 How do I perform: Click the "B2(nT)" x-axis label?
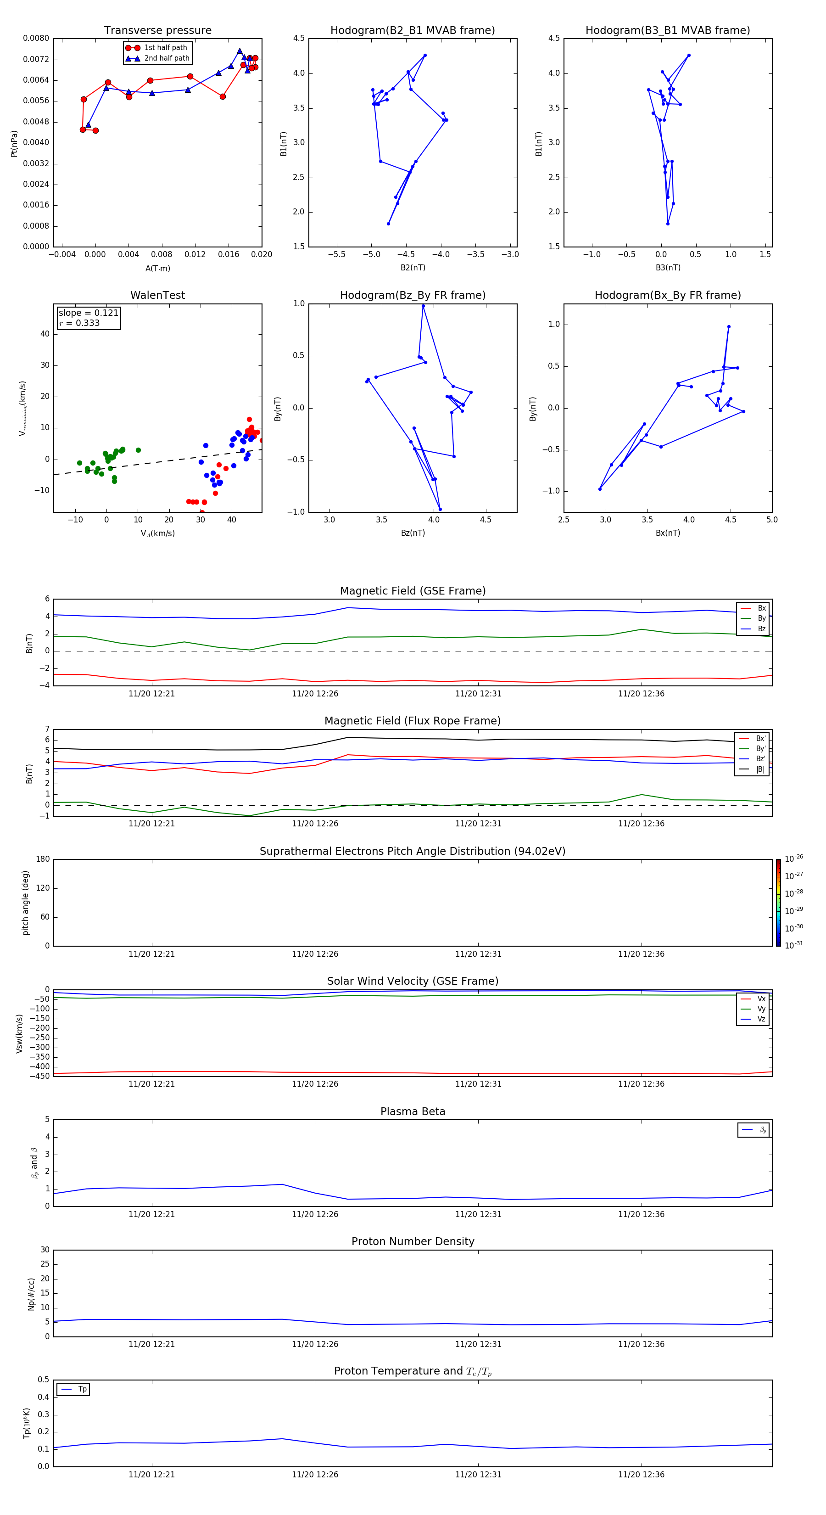[x=413, y=268]
